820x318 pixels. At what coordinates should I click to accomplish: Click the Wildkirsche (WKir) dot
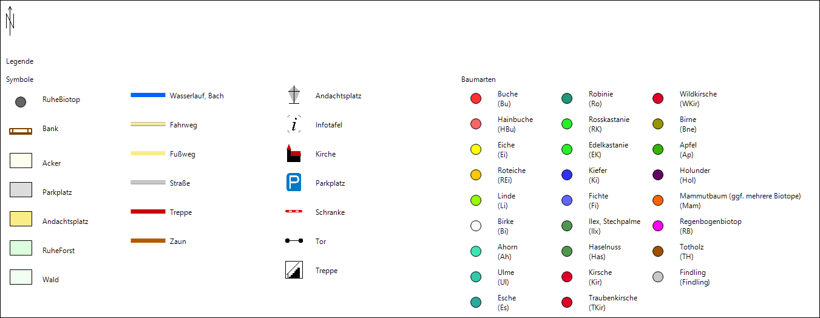[x=658, y=98]
